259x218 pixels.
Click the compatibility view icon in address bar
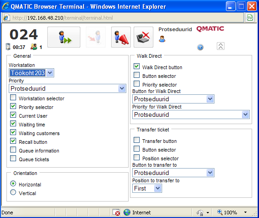point(250,17)
